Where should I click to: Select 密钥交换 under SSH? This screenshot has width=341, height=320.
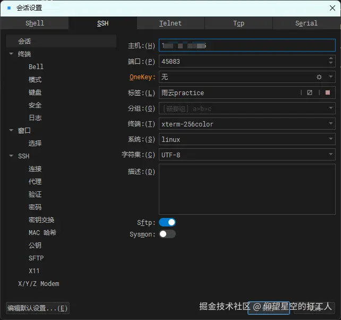click(41, 220)
